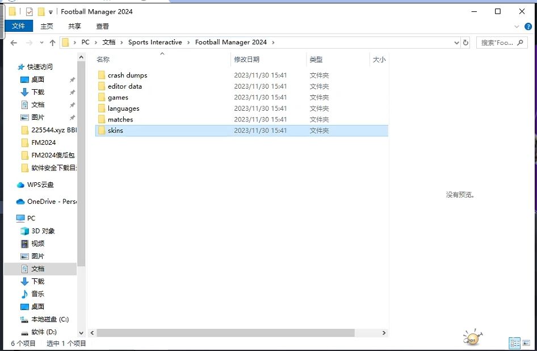Open 下载 under PC in sidebar
537x351 pixels.
pos(37,281)
